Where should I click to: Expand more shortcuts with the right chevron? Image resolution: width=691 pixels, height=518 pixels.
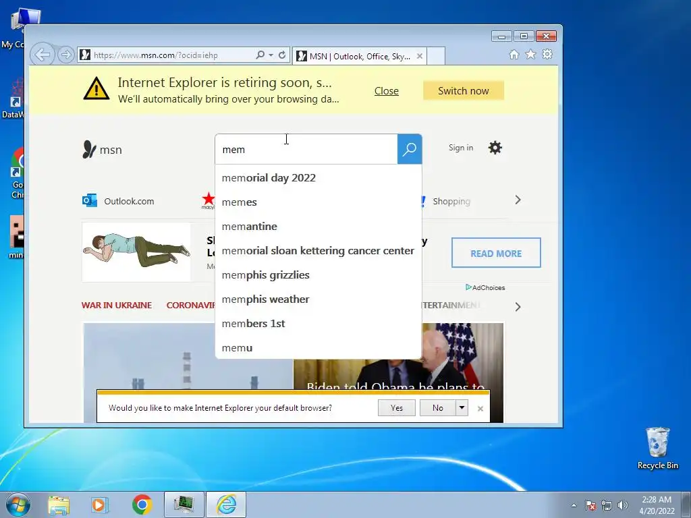(x=518, y=200)
